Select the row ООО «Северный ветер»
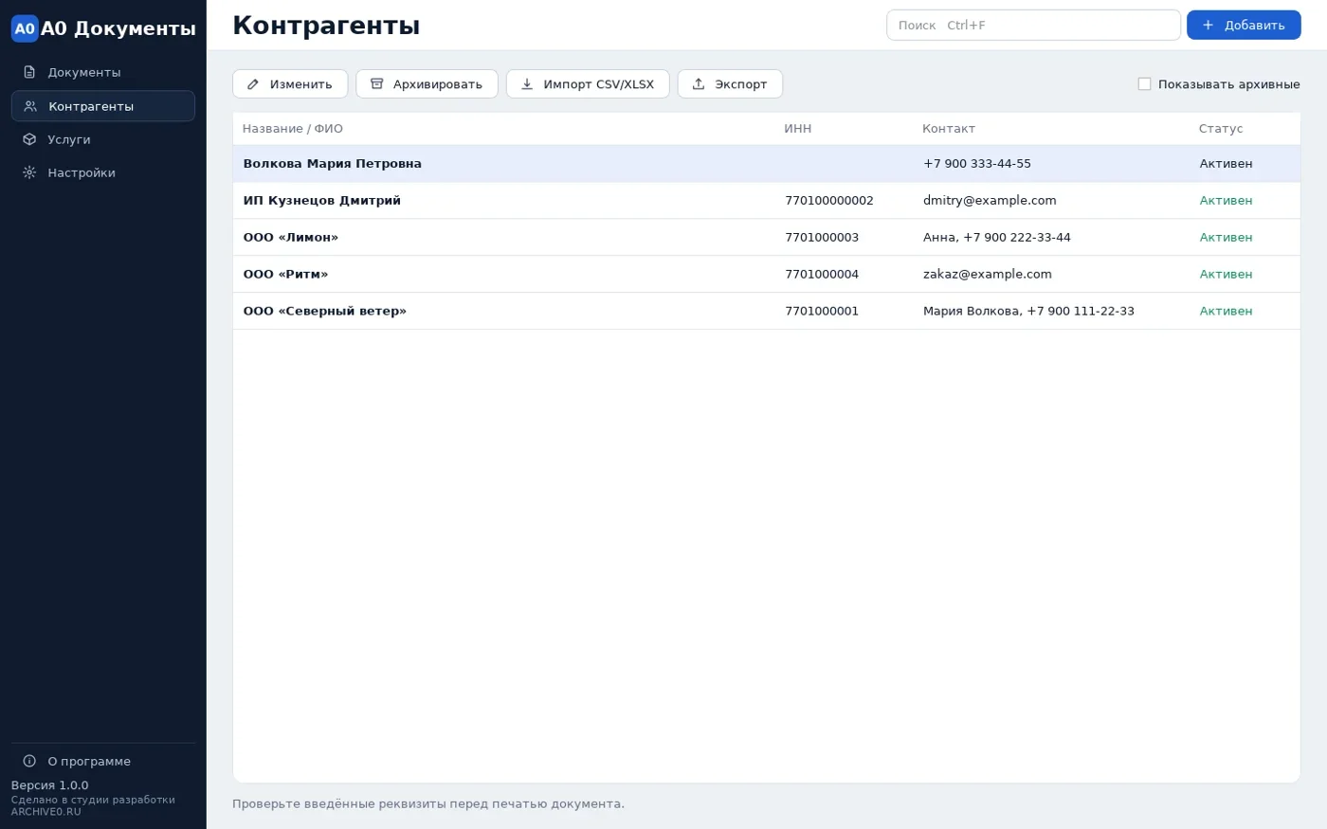This screenshot has height=829, width=1327. pyautogui.click(x=767, y=312)
